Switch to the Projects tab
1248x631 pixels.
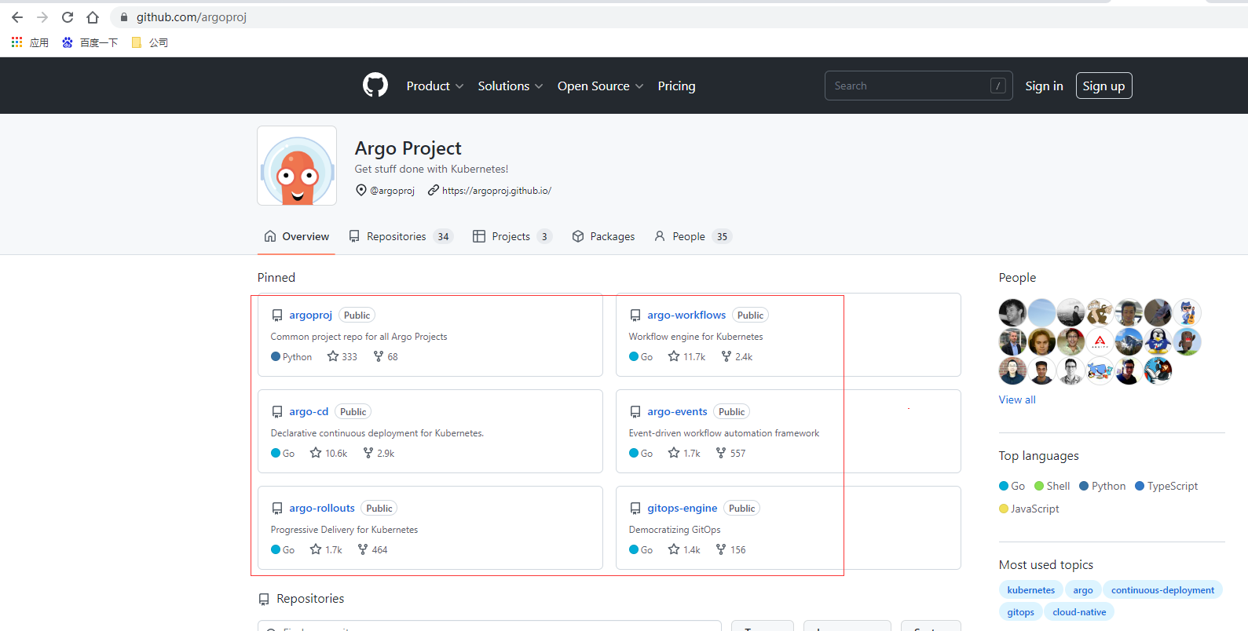513,236
